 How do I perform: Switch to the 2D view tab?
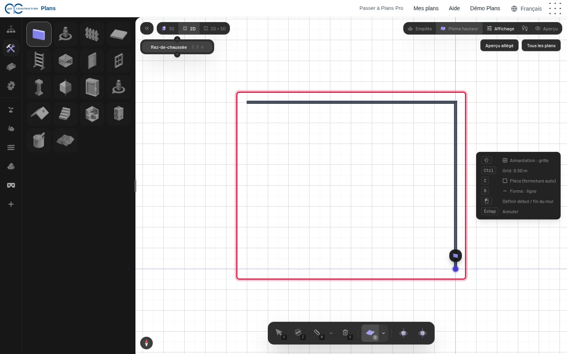pyautogui.click(x=189, y=29)
